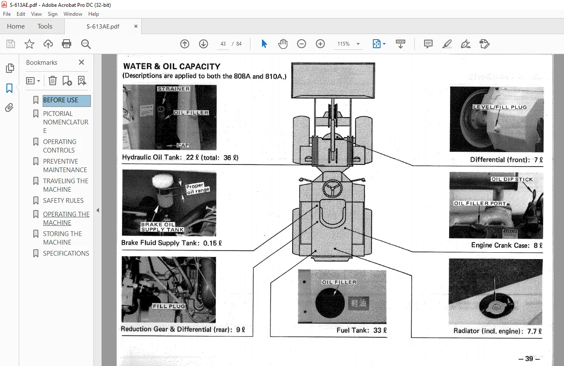Click the page number field showing 43
This screenshot has height=366, width=564.
[x=223, y=44]
